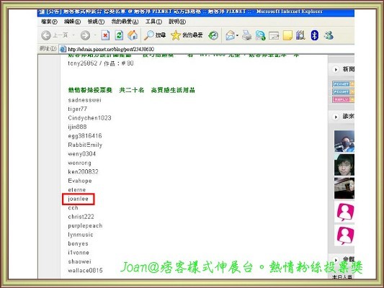Image resolution: width=384 pixels, height=288 pixels.
Task: Click winner name eterne
Action: click(x=77, y=190)
